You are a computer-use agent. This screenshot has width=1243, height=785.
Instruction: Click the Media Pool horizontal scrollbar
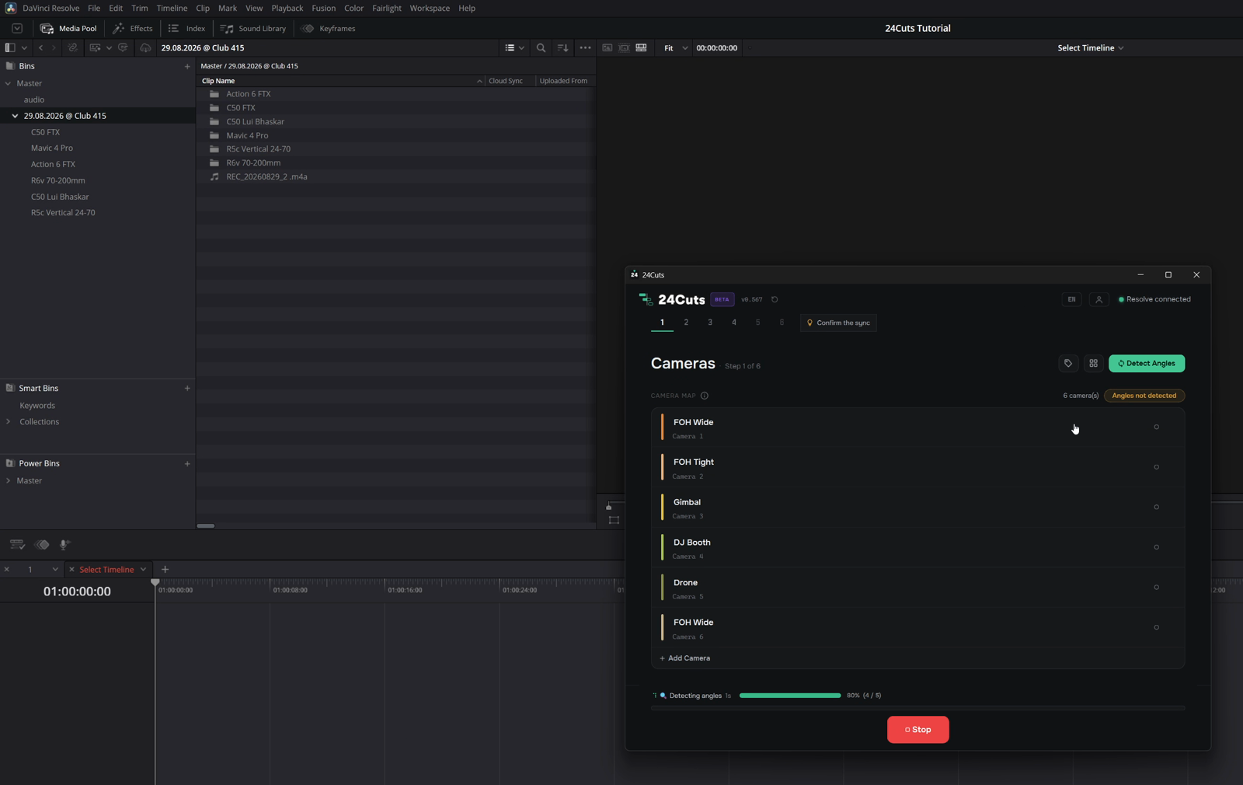pos(206,526)
